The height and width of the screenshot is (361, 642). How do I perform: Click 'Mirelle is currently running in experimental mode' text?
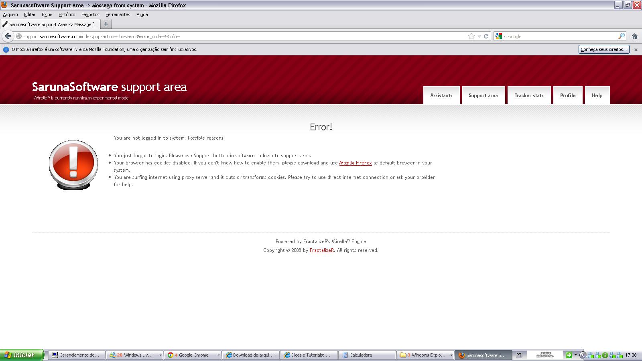(x=82, y=98)
